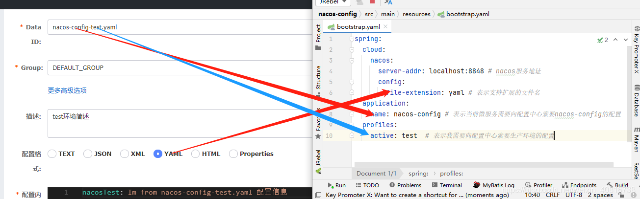Viewport: 640px width, 199px height.
Task: Click the 描述 description text area
Action: click(180, 123)
